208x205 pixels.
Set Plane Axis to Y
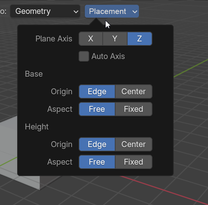coord(115,39)
